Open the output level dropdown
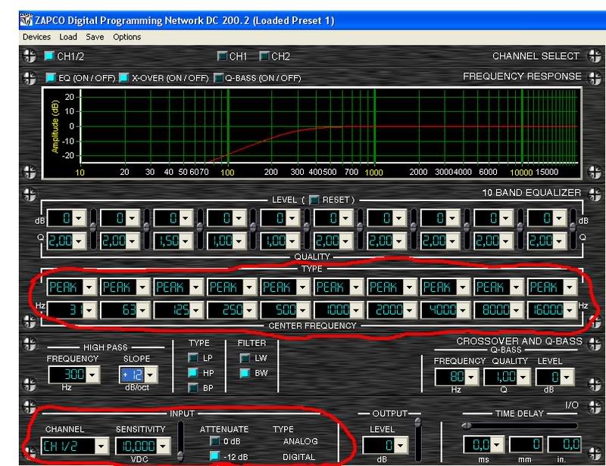This screenshot has height=466, width=606. (401, 445)
